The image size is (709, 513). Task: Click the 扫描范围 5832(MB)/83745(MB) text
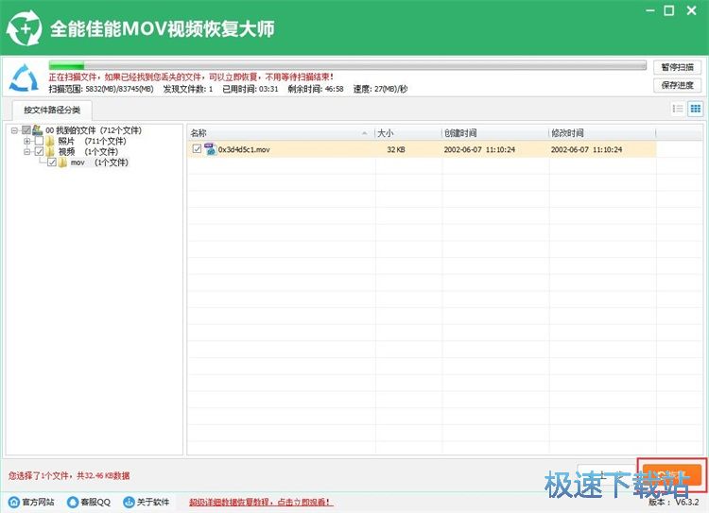[101, 89]
